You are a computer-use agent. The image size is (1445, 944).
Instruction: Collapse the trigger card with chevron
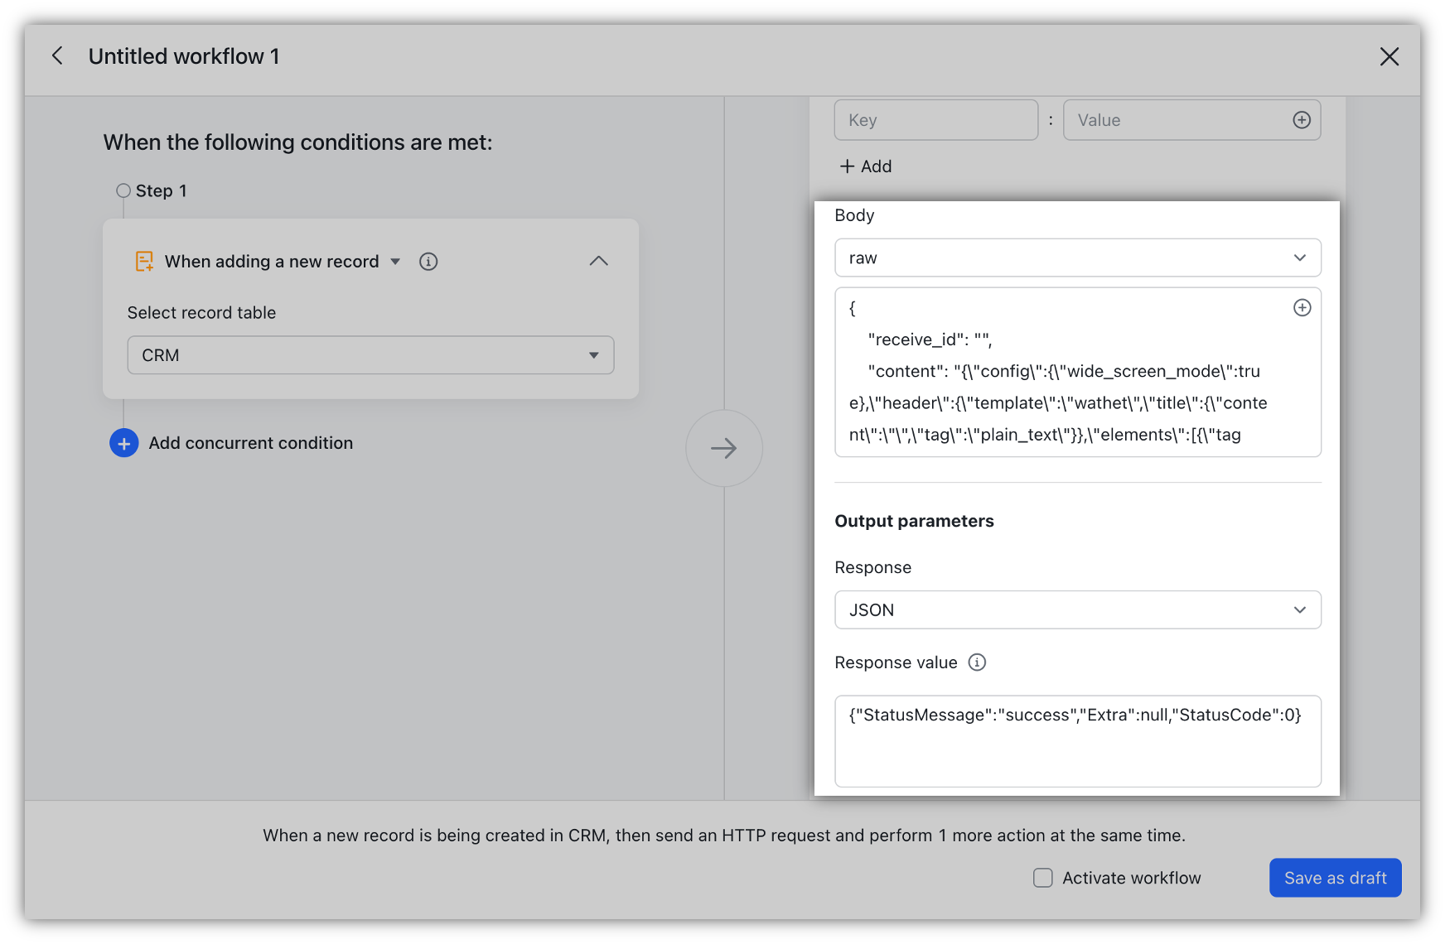coord(598,262)
